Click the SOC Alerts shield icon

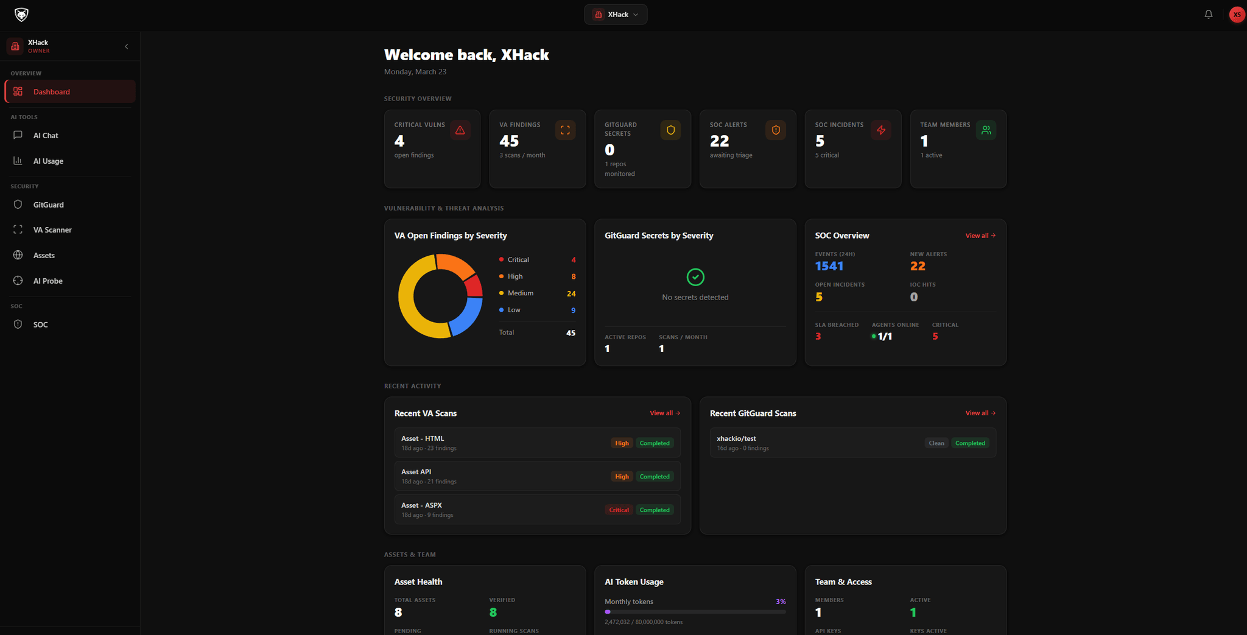776,130
